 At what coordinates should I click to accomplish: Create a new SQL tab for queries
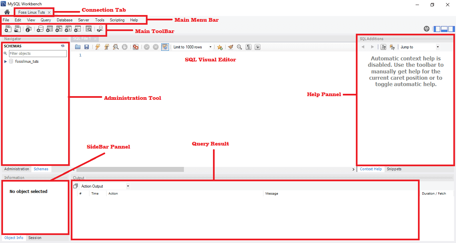(8, 29)
